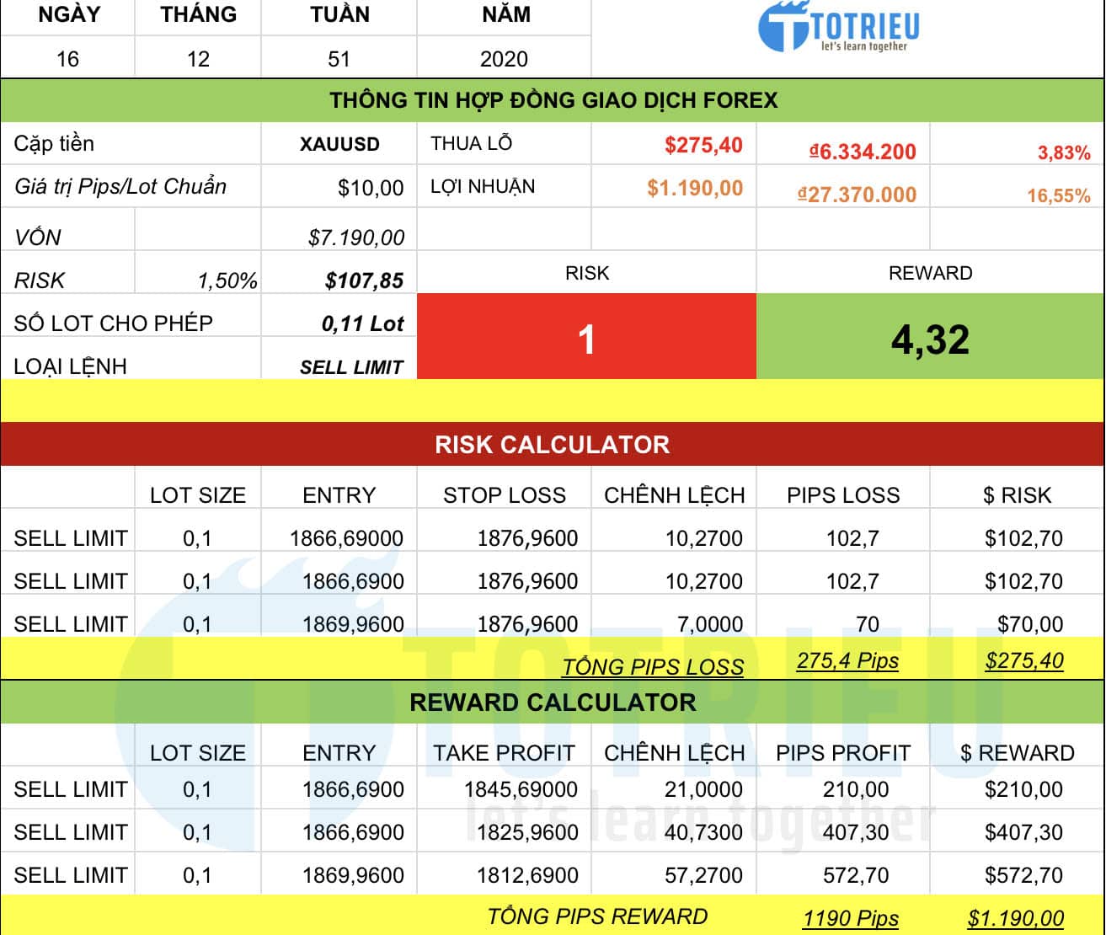Click the đ27.370.000 profit amount
The height and width of the screenshot is (935, 1106).
pyautogui.click(x=857, y=195)
